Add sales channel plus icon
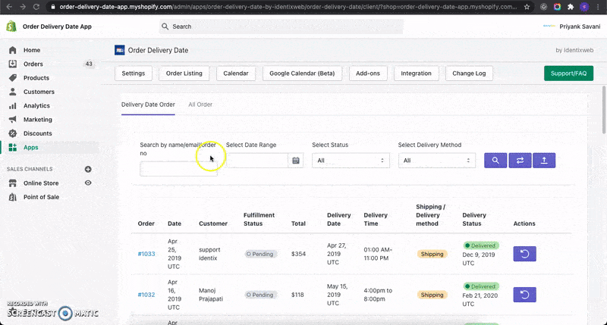This screenshot has height=325, width=607. (88, 169)
